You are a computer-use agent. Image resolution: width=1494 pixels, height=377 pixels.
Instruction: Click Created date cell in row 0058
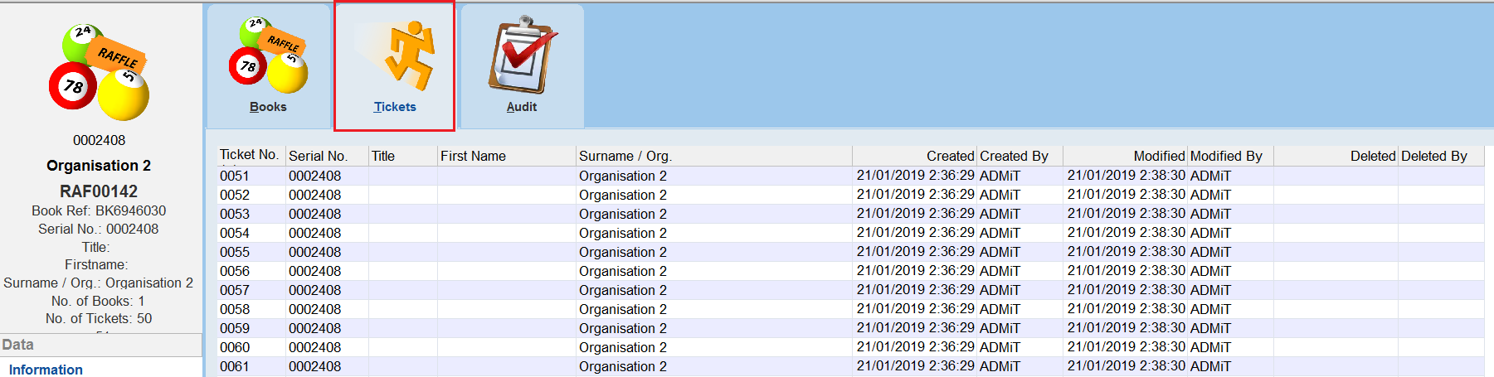pos(915,309)
